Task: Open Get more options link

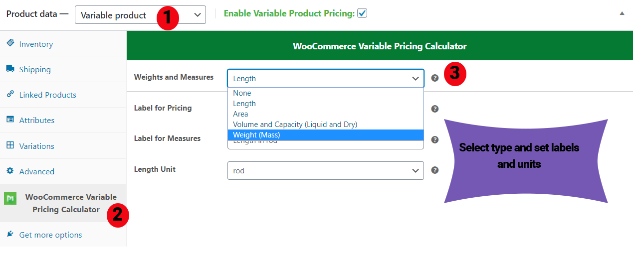Action: [50, 235]
